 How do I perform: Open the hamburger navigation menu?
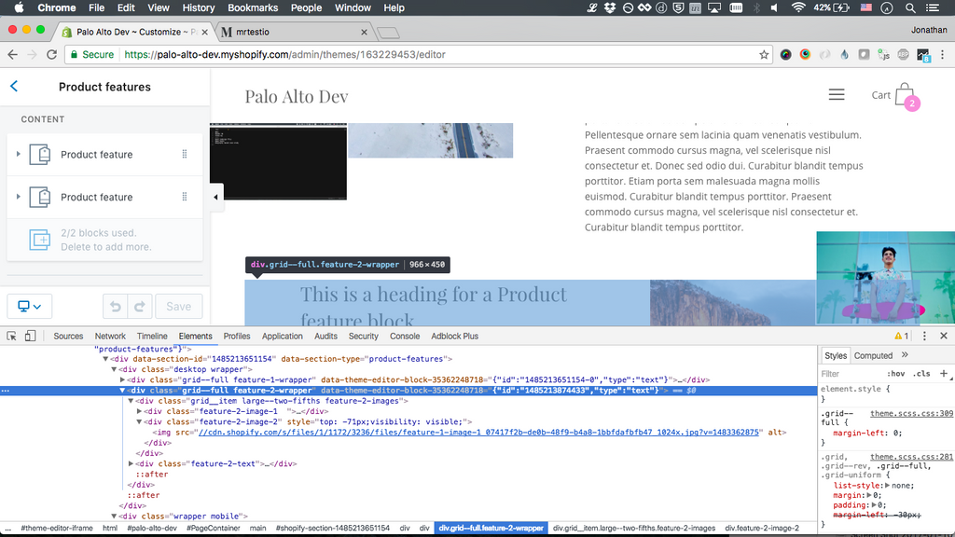pyautogui.click(x=837, y=95)
